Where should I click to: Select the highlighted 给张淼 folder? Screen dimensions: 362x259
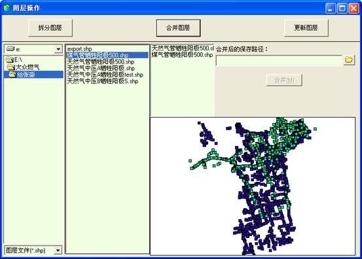tap(33, 75)
